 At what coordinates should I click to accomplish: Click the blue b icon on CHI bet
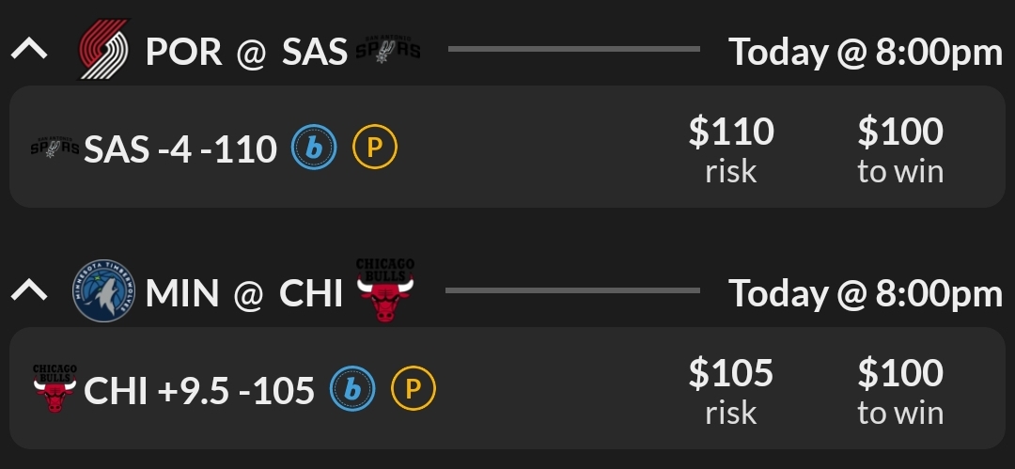tap(352, 389)
